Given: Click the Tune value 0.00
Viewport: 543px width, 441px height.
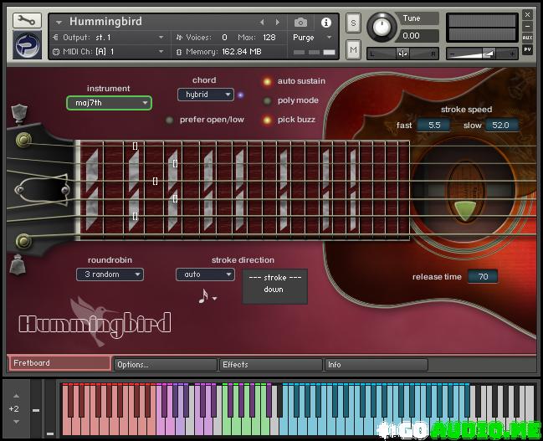Looking at the screenshot, I should click(418, 36).
